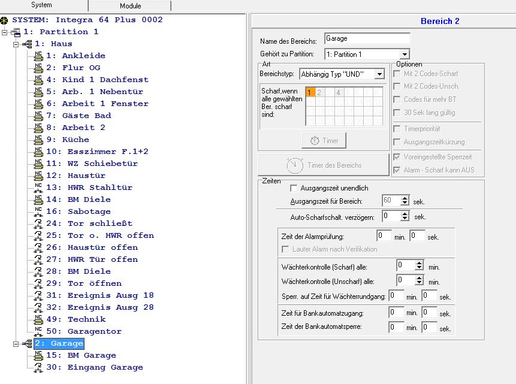516x384 pixels.
Task: Collapse the 1: Haus tree node
Action: [15, 44]
